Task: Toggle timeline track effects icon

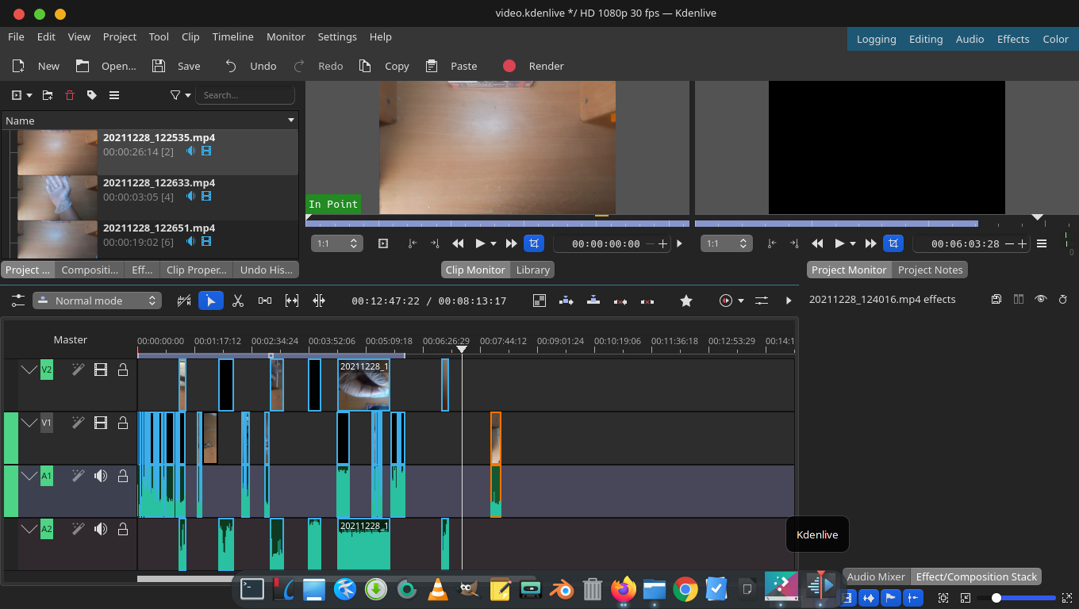Action: tap(184, 301)
